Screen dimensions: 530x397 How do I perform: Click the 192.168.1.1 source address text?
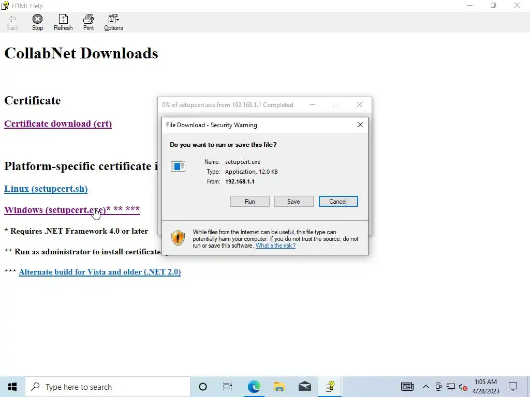click(240, 181)
